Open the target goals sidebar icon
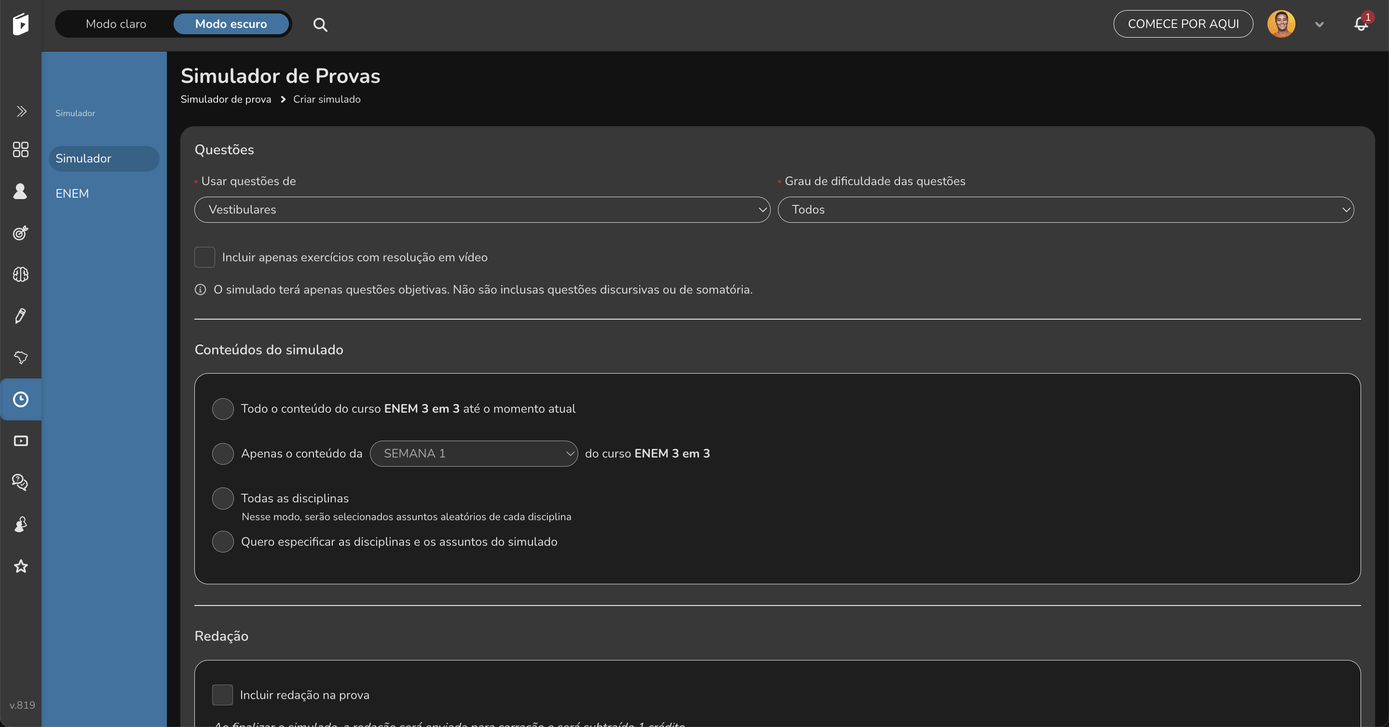 (20, 233)
